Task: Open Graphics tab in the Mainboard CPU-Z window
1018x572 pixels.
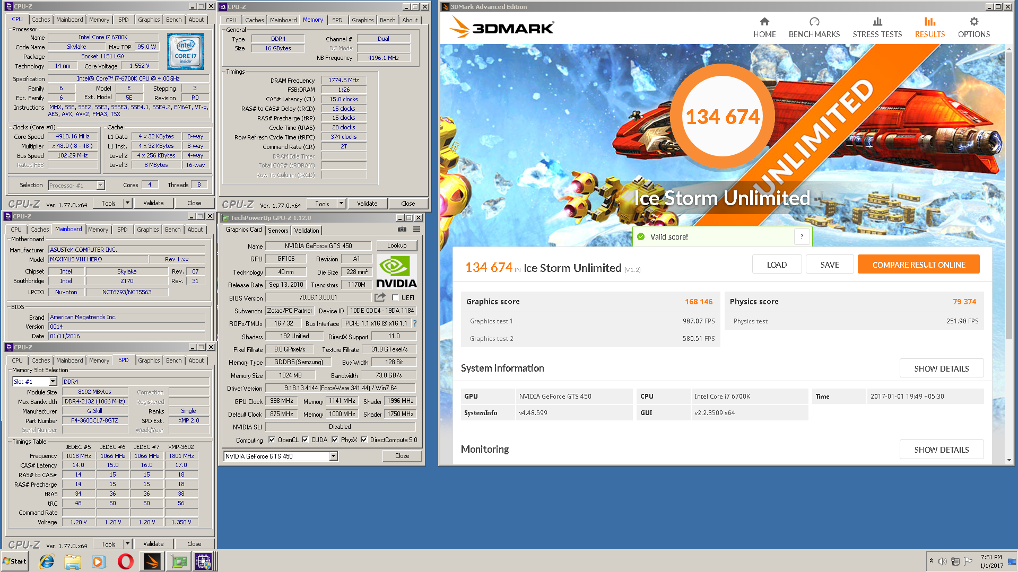Action: pyautogui.click(x=147, y=230)
